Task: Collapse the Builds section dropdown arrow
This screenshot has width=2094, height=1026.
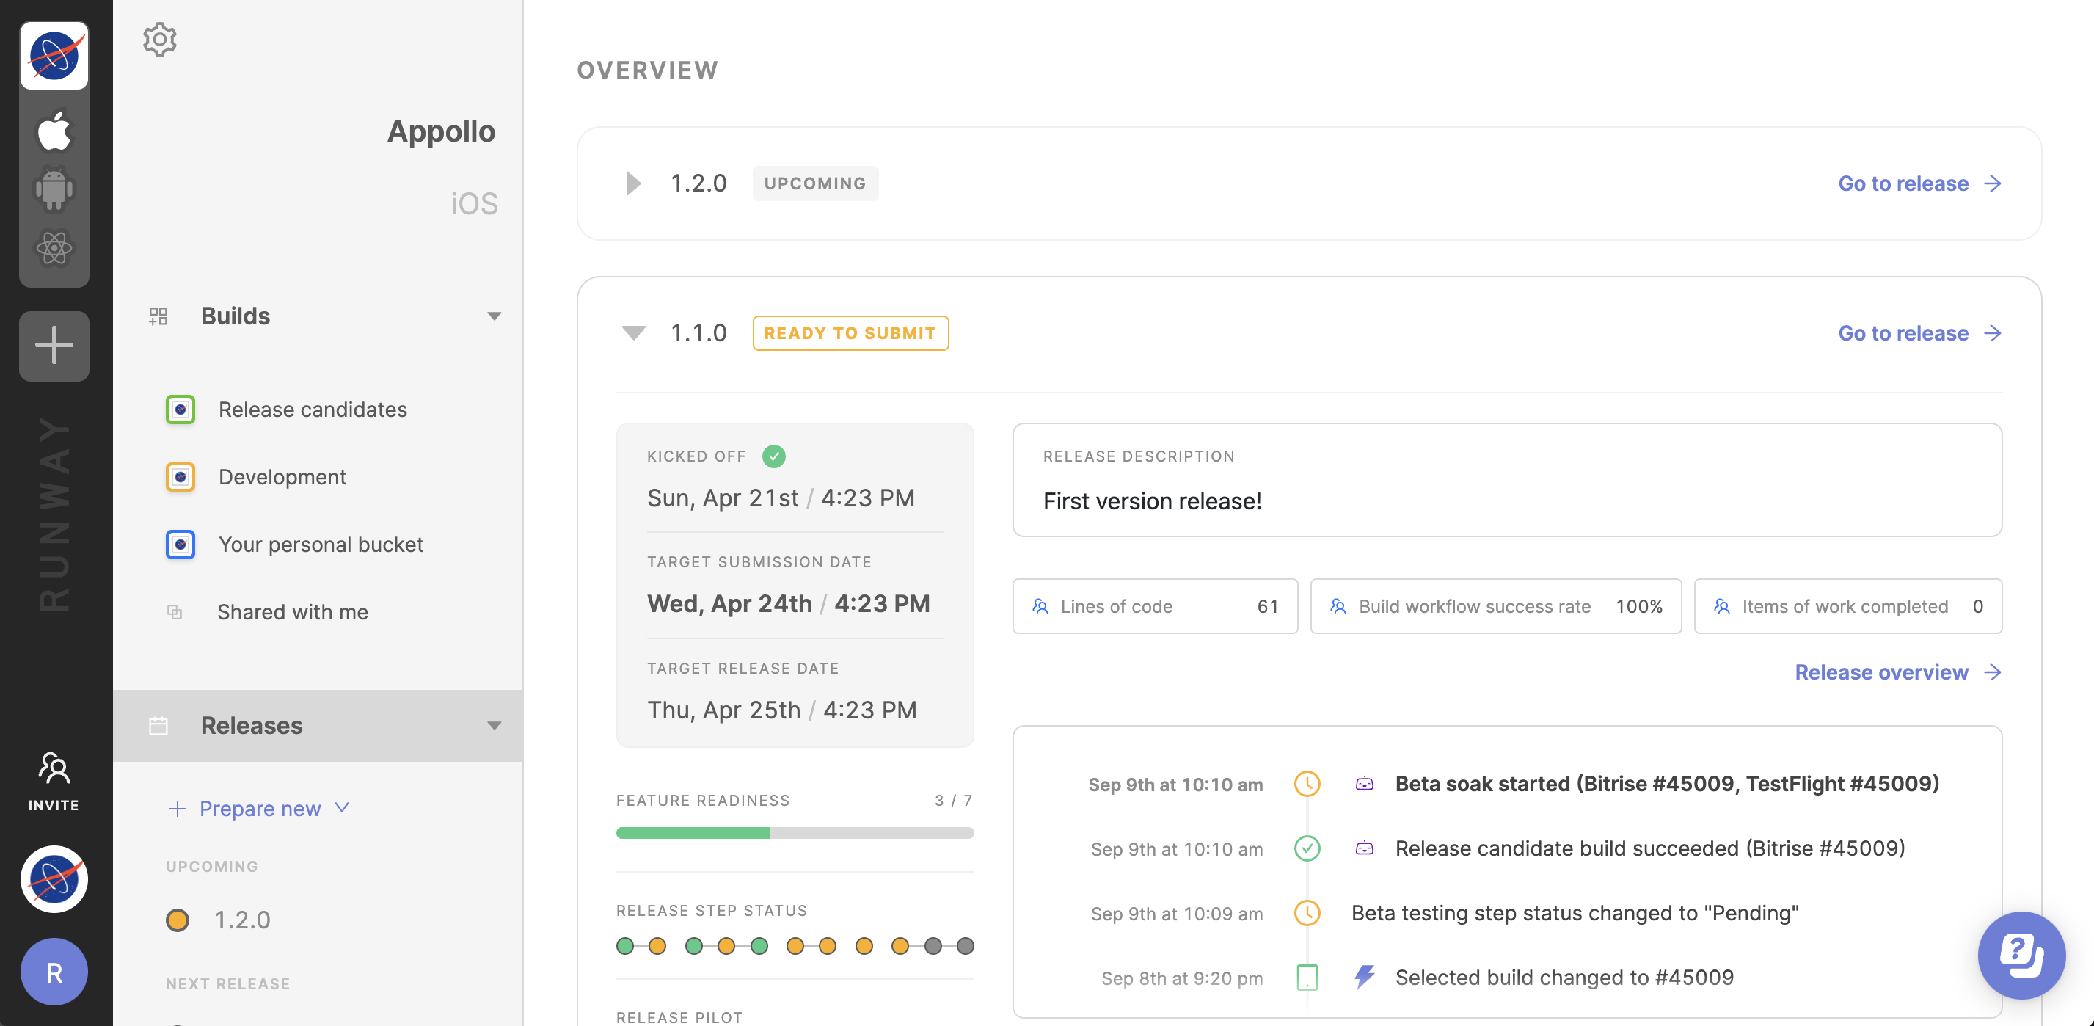Action: point(494,316)
